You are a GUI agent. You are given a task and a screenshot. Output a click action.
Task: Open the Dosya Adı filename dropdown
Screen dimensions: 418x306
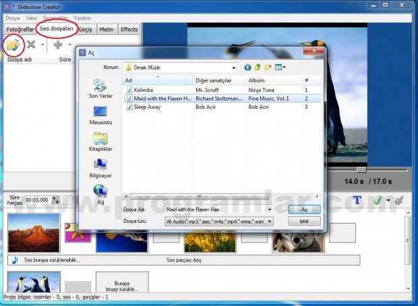270,209
